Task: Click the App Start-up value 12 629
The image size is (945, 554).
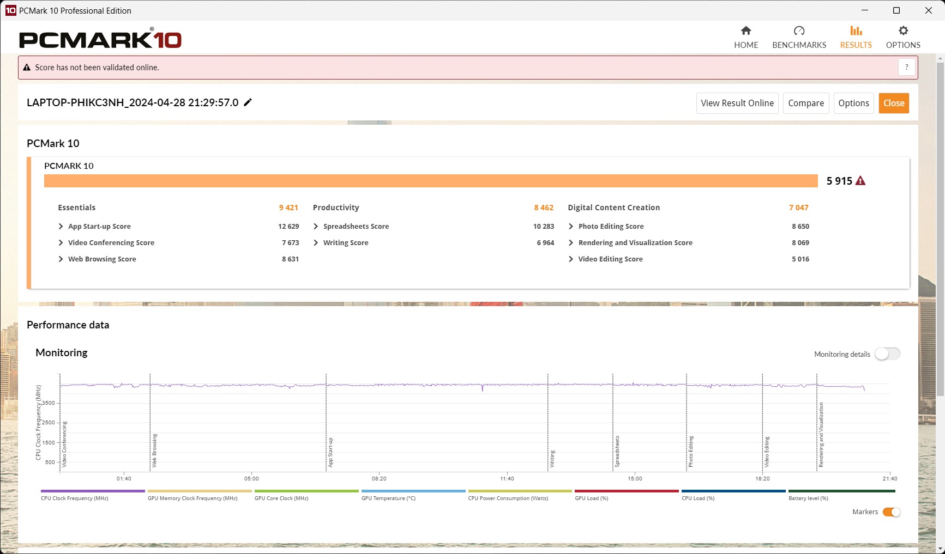Action: pyautogui.click(x=288, y=227)
